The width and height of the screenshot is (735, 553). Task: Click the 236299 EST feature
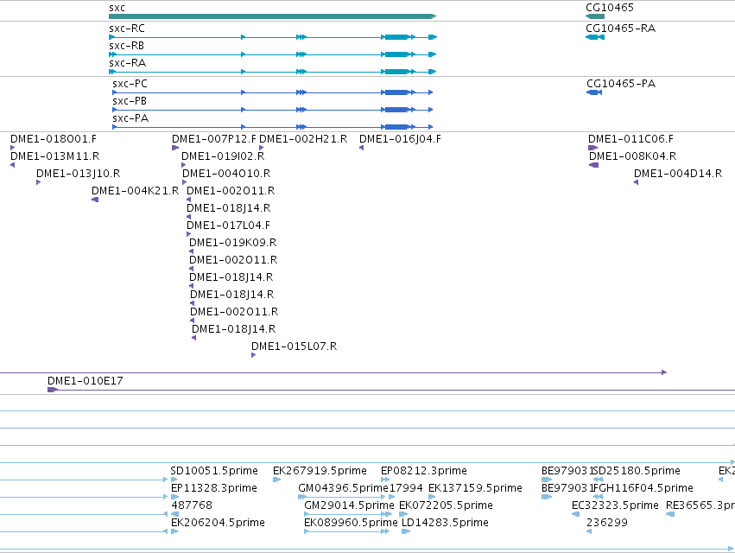click(589, 531)
